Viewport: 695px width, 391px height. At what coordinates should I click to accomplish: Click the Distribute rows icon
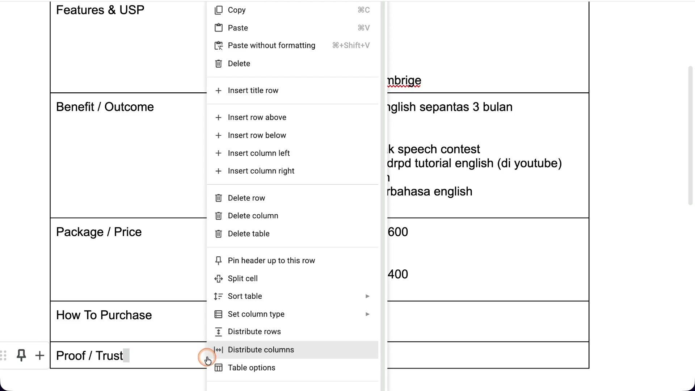218,332
